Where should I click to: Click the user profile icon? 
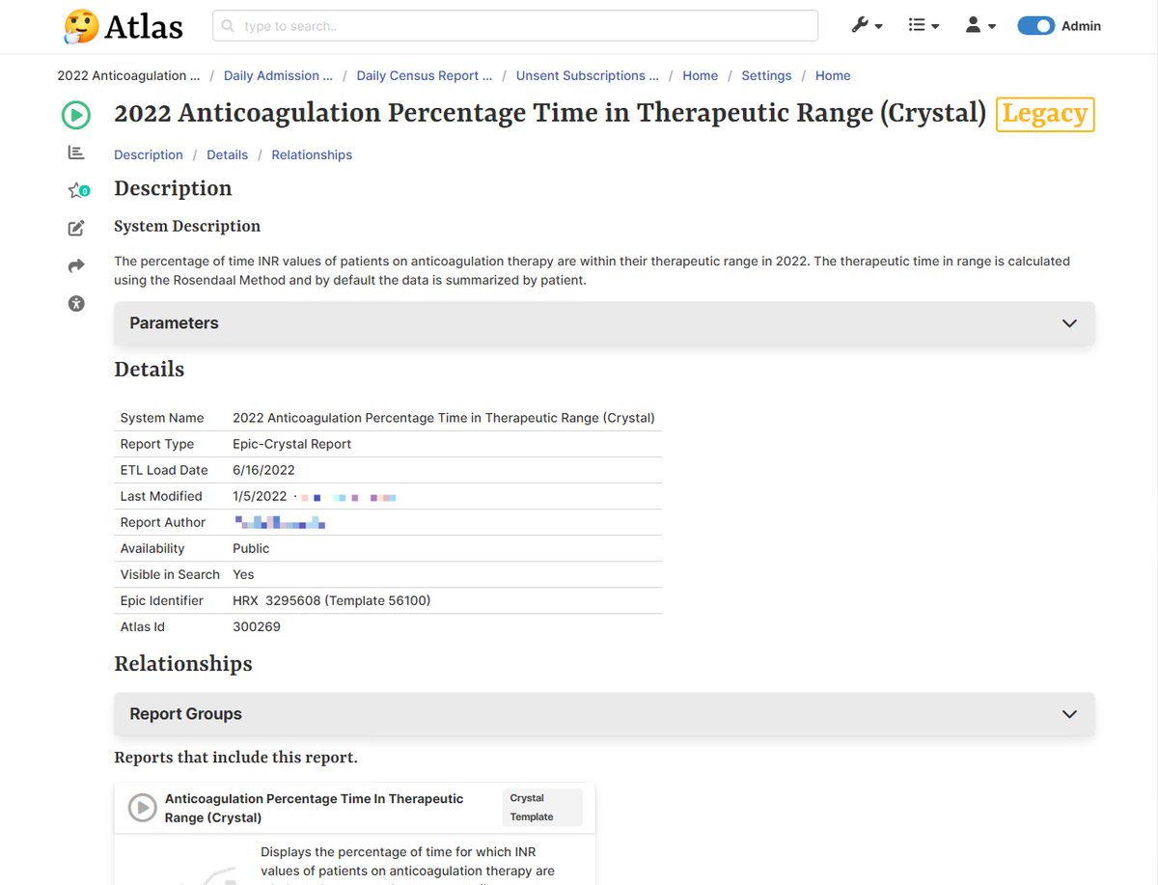coord(975,25)
